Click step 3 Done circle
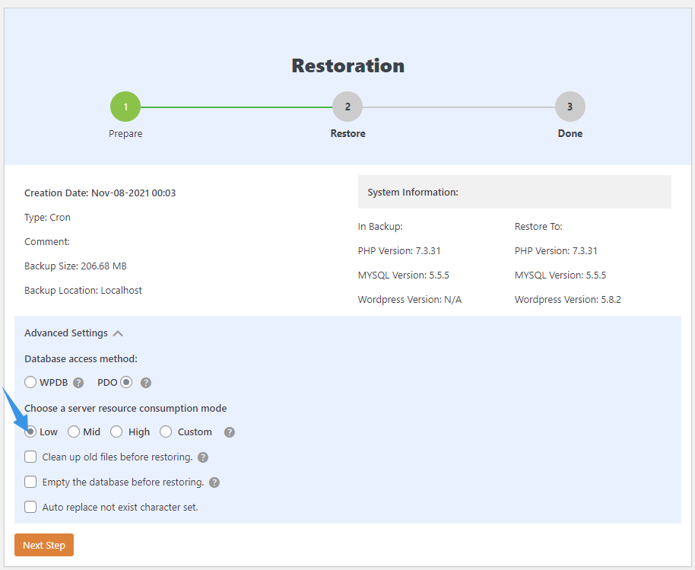Image resolution: width=695 pixels, height=570 pixels. click(x=570, y=107)
